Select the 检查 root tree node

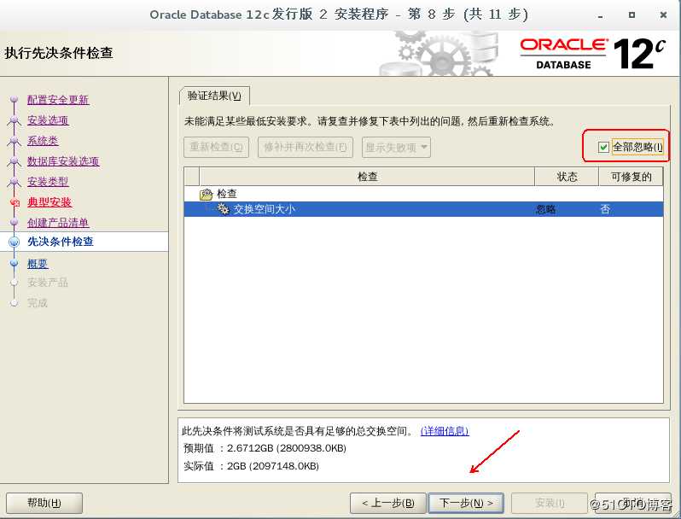[x=227, y=194]
